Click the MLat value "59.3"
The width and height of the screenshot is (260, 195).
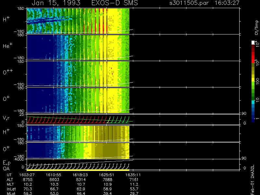point(28,193)
